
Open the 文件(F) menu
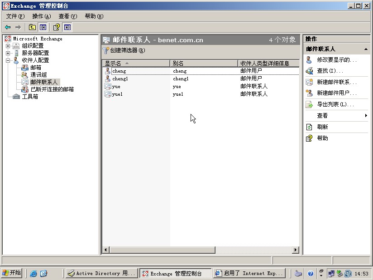pos(15,16)
